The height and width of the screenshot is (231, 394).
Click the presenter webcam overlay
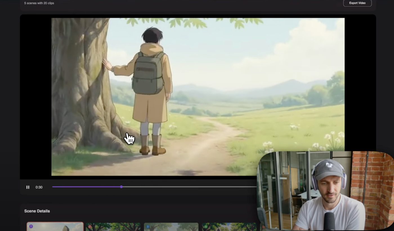(x=325, y=191)
